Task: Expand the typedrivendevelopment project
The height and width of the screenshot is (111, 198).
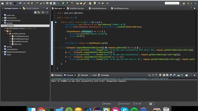Action: [3, 52]
